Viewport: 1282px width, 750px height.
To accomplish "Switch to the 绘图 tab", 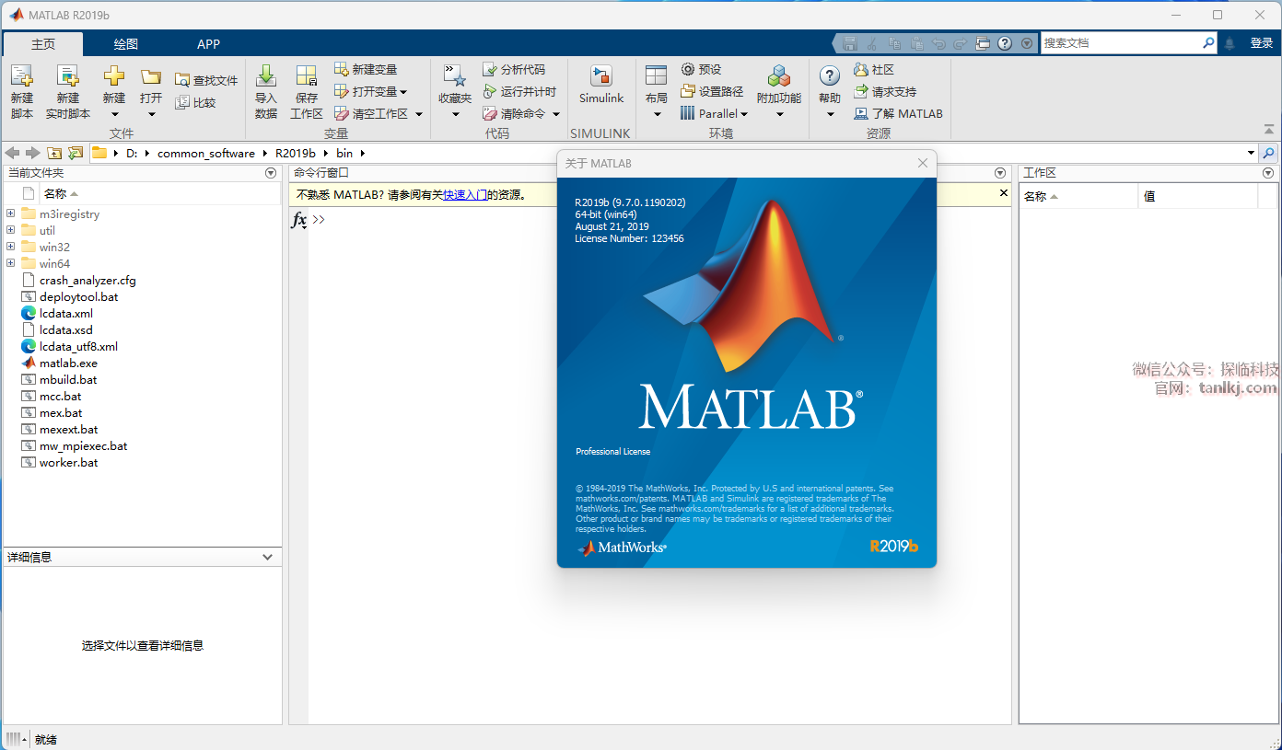I will [x=126, y=44].
